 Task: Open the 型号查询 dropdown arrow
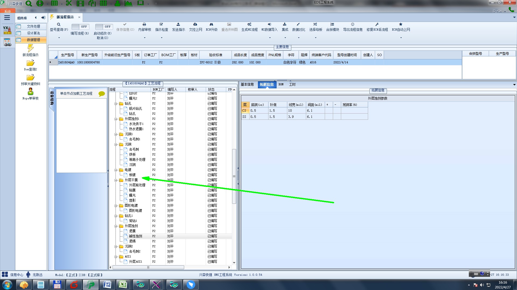(59, 38)
